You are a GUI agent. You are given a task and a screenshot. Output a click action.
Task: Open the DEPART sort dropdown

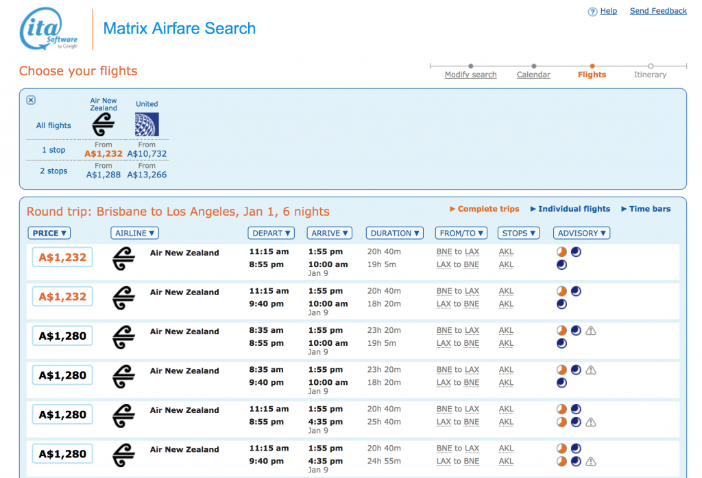(x=271, y=233)
